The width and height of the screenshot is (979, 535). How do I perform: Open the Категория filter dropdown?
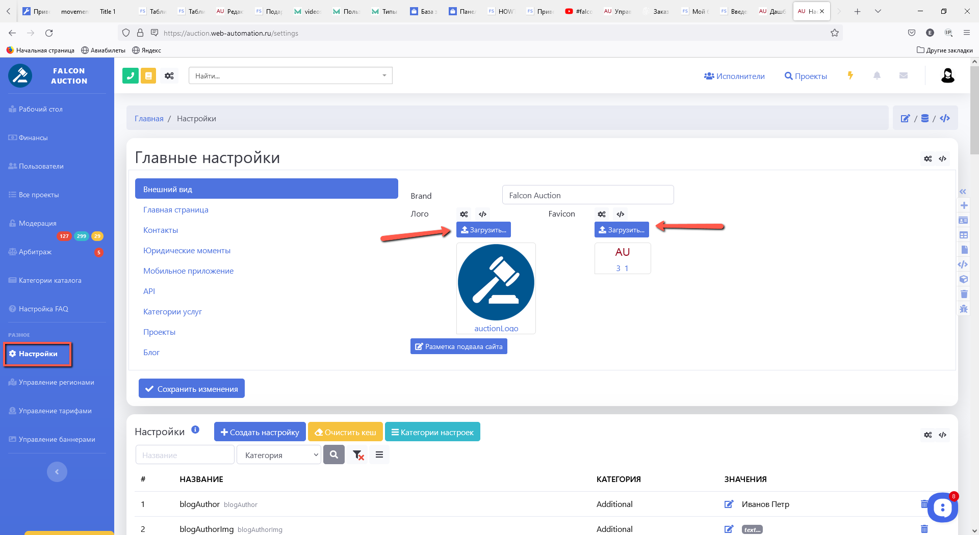(x=279, y=455)
